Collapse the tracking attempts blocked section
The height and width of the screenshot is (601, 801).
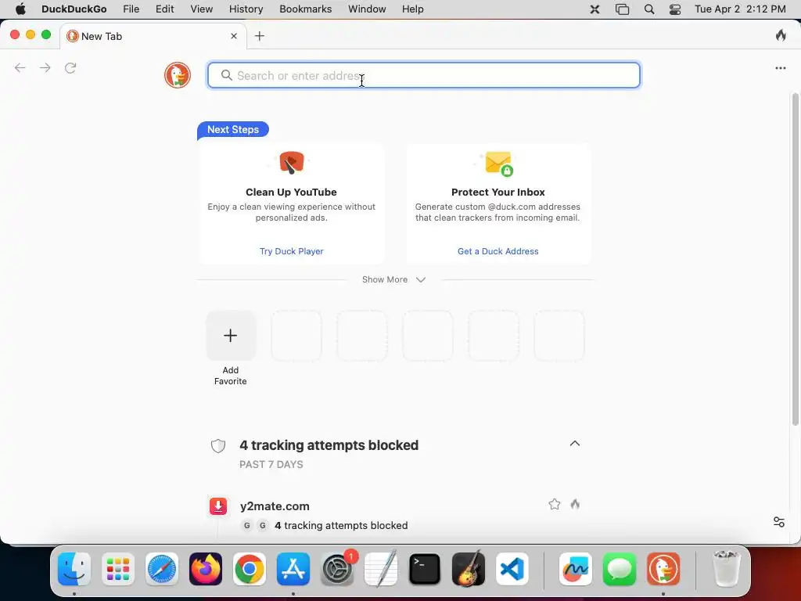point(575,444)
